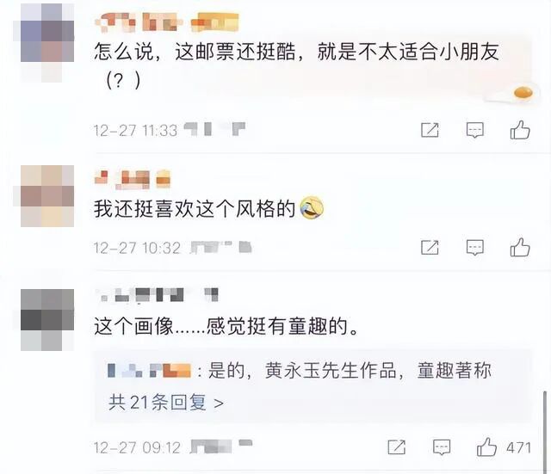This screenshot has height=474, width=551.
Task: Open first commenter's username
Action: [166, 22]
